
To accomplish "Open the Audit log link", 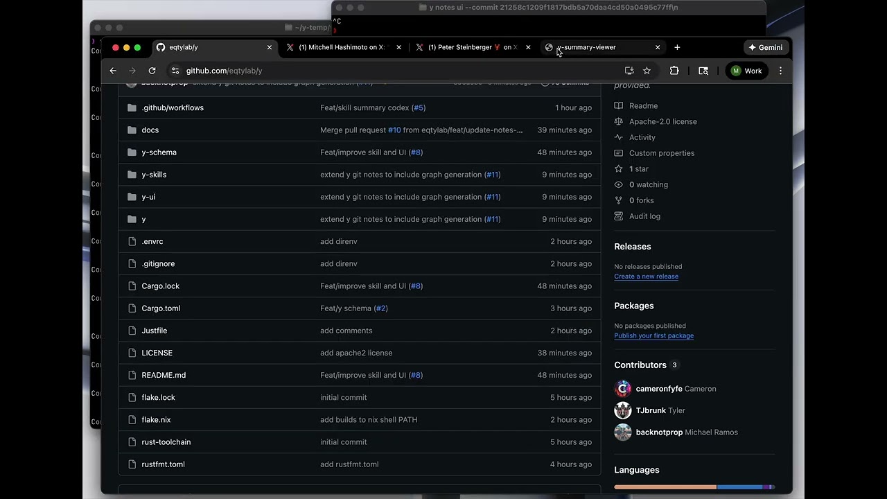I will pos(644,216).
